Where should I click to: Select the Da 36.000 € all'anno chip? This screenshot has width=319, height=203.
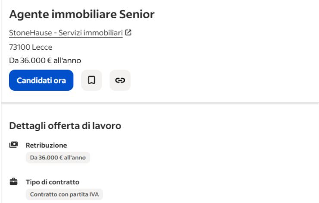click(x=58, y=158)
